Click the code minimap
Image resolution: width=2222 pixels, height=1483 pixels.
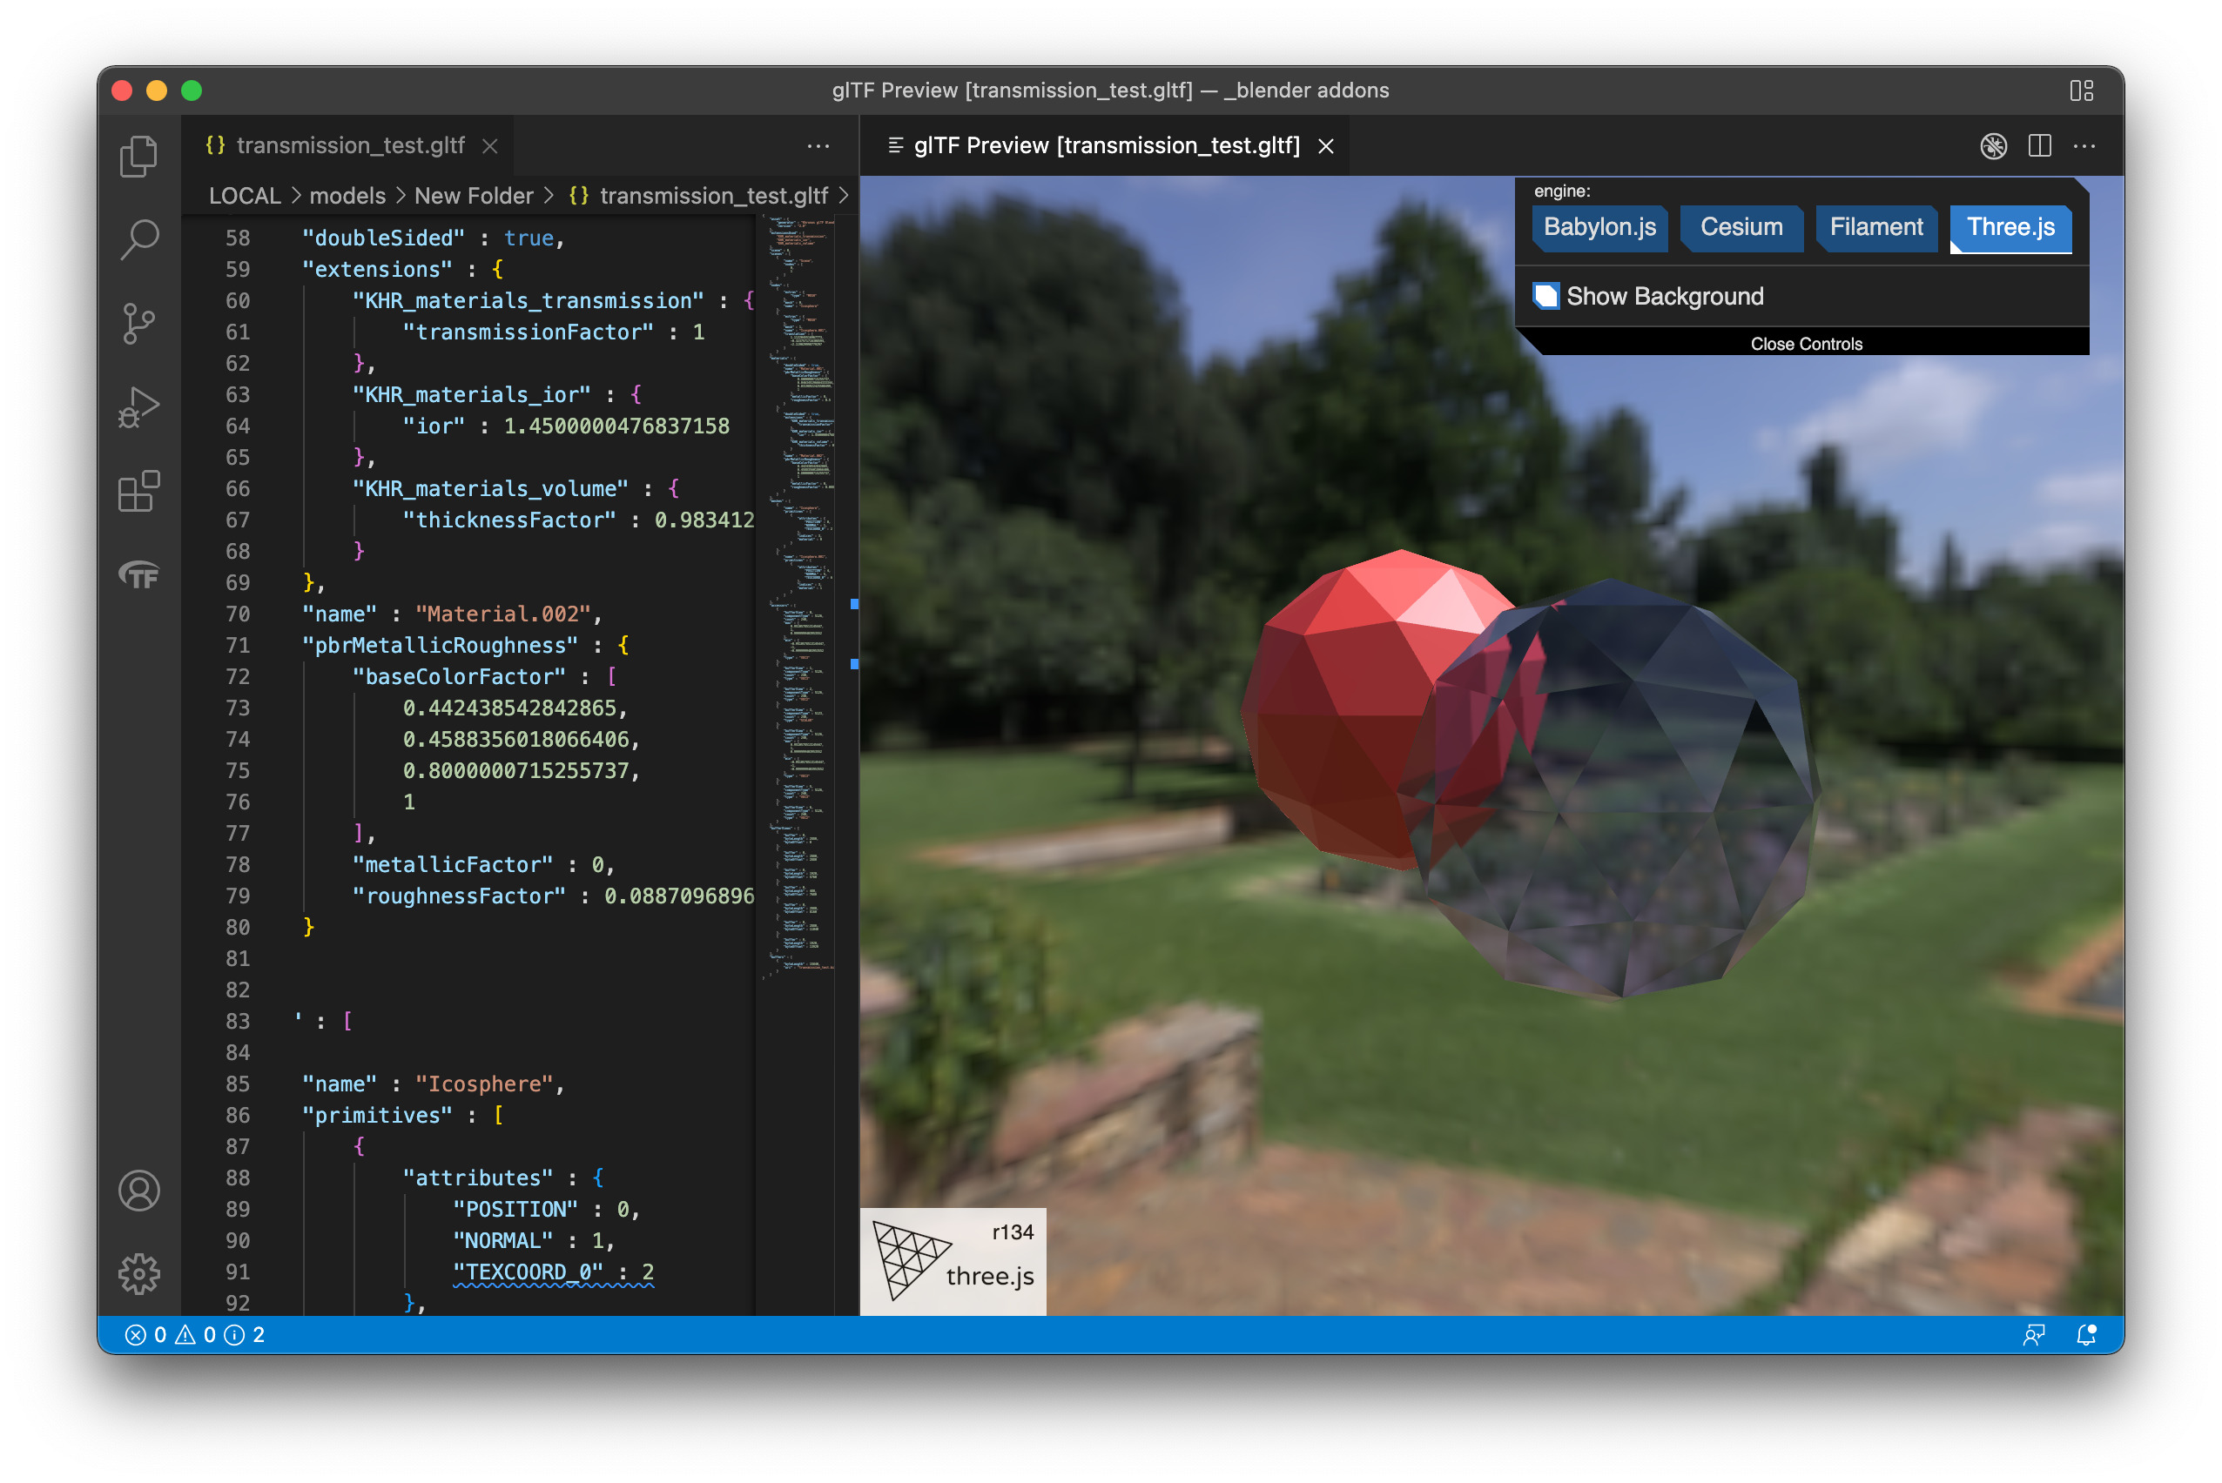tap(799, 596)
